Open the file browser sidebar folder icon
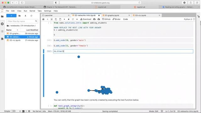 2,16
